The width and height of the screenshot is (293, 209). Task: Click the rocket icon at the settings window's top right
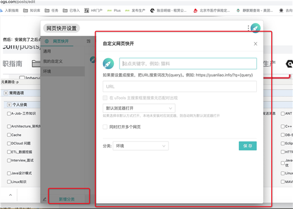tap(256, 28)
